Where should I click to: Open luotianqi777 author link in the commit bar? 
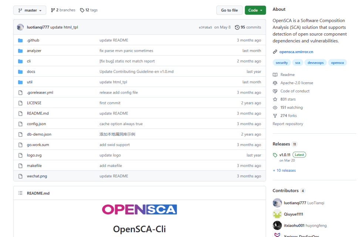[x=38, y=27]
